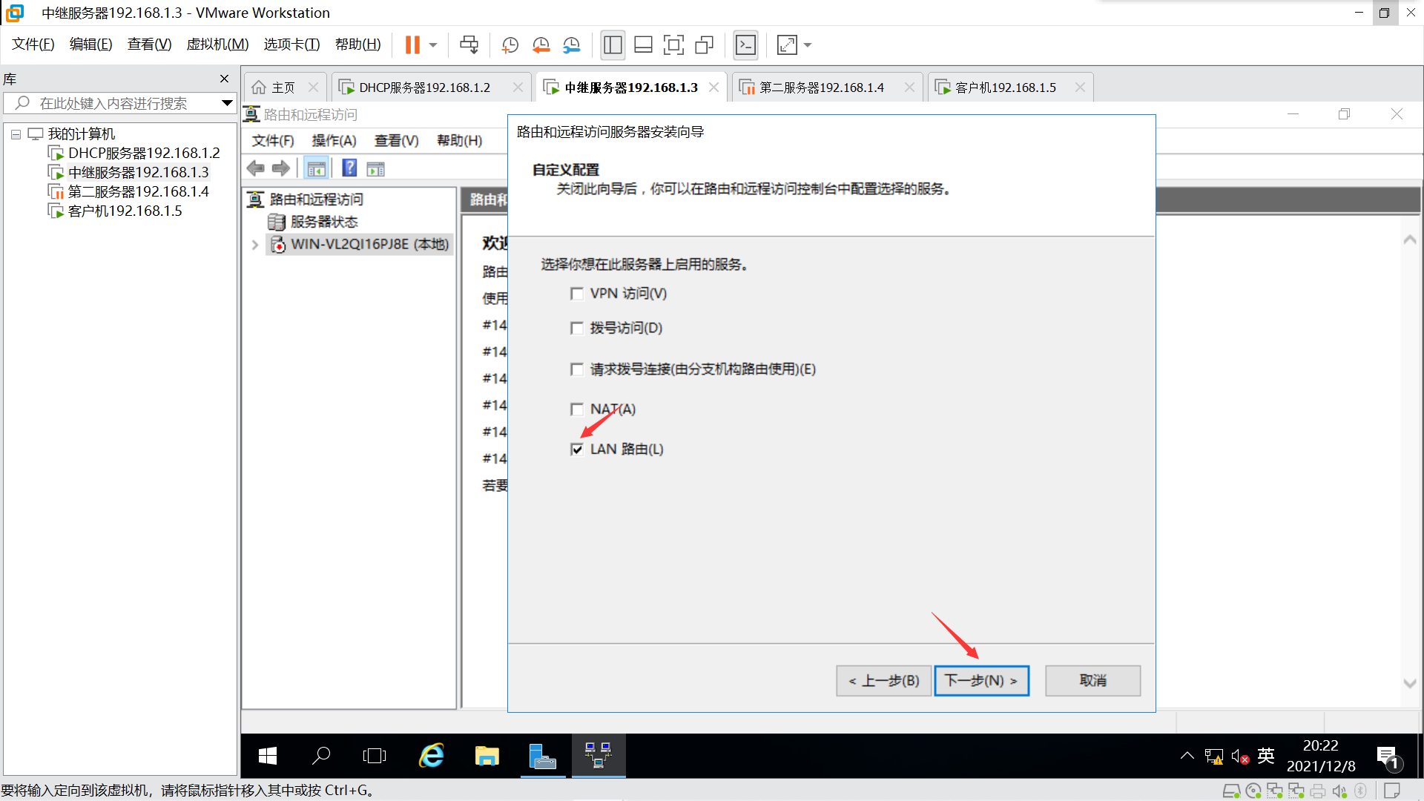The height and width of the screenshot is (801, 1424).
Task: Open the library search box dropdown arrow
Action: [x=227, y=103]
